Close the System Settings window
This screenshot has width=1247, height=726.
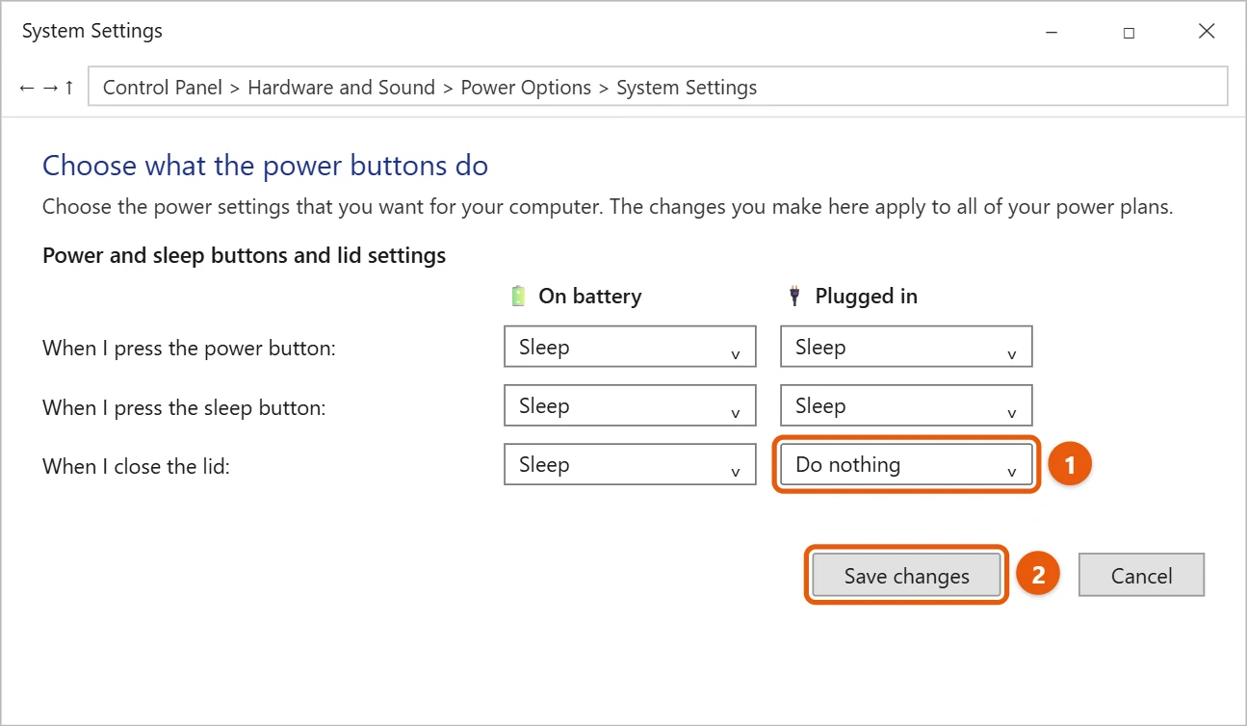(x=1207, y=32)
